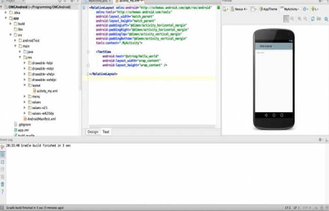Click the help question mark in Event Log

[2, 191]
